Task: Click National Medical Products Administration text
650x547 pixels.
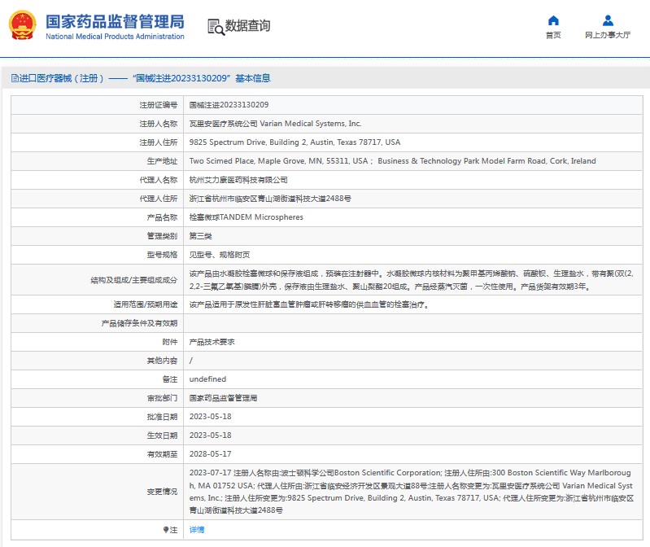Action: [x=115, y=37]
